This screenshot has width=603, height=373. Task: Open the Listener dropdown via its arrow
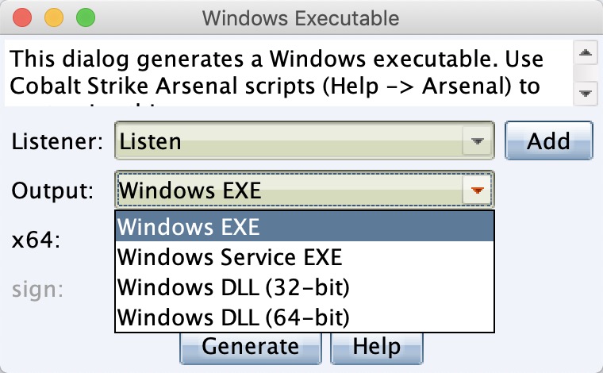coord(478,140)
